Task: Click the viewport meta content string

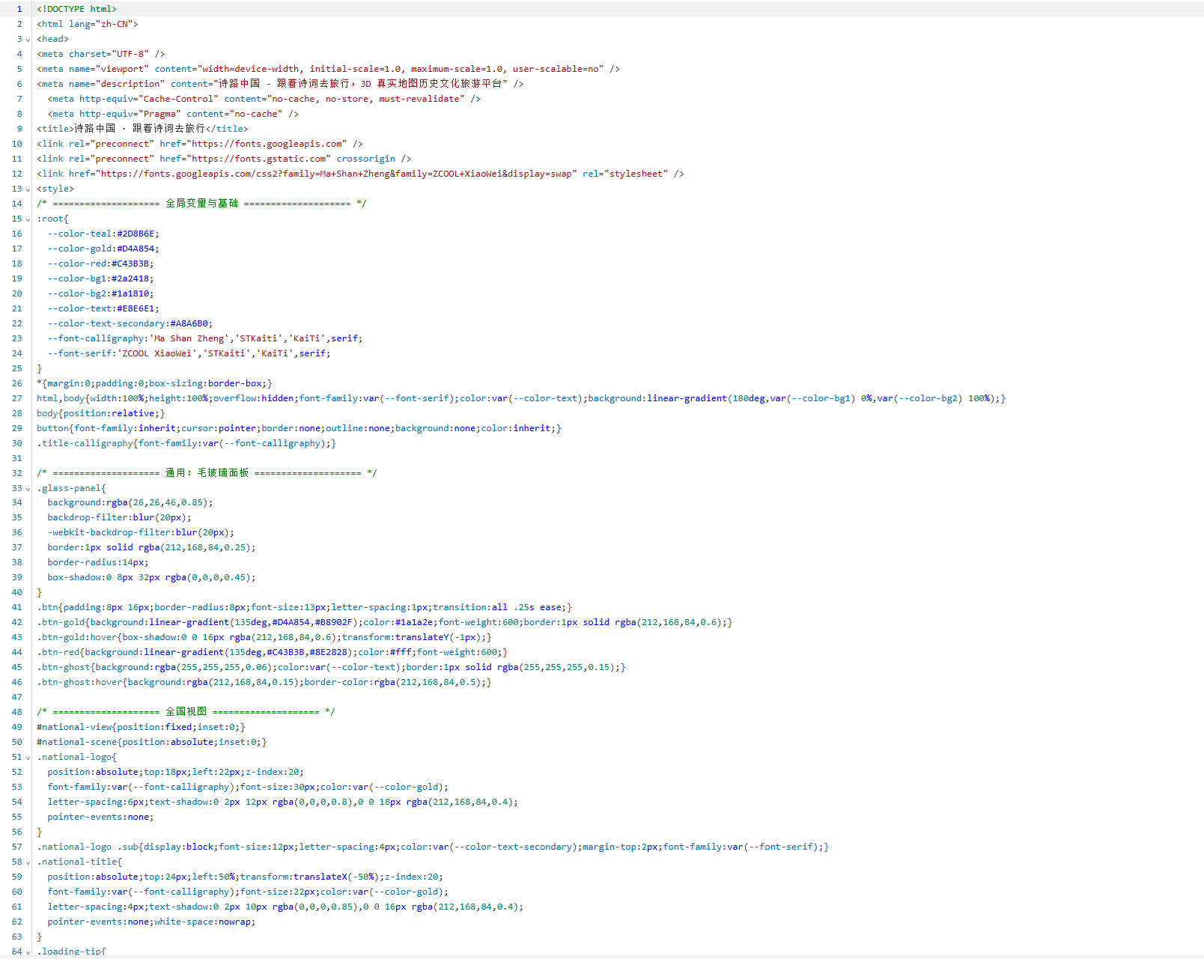Action: point(401,69)
